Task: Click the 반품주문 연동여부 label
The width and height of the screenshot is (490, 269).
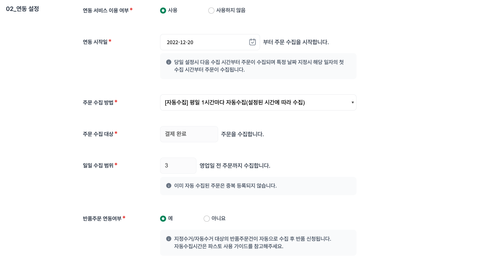Action: tap(102, 218)
